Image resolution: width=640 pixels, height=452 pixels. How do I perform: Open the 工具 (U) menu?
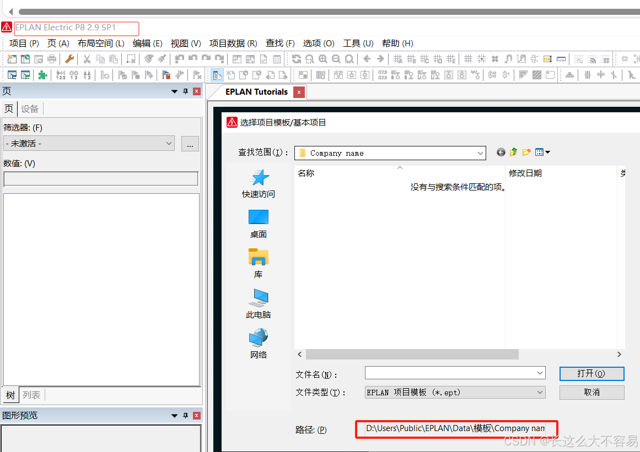point(358,43)
